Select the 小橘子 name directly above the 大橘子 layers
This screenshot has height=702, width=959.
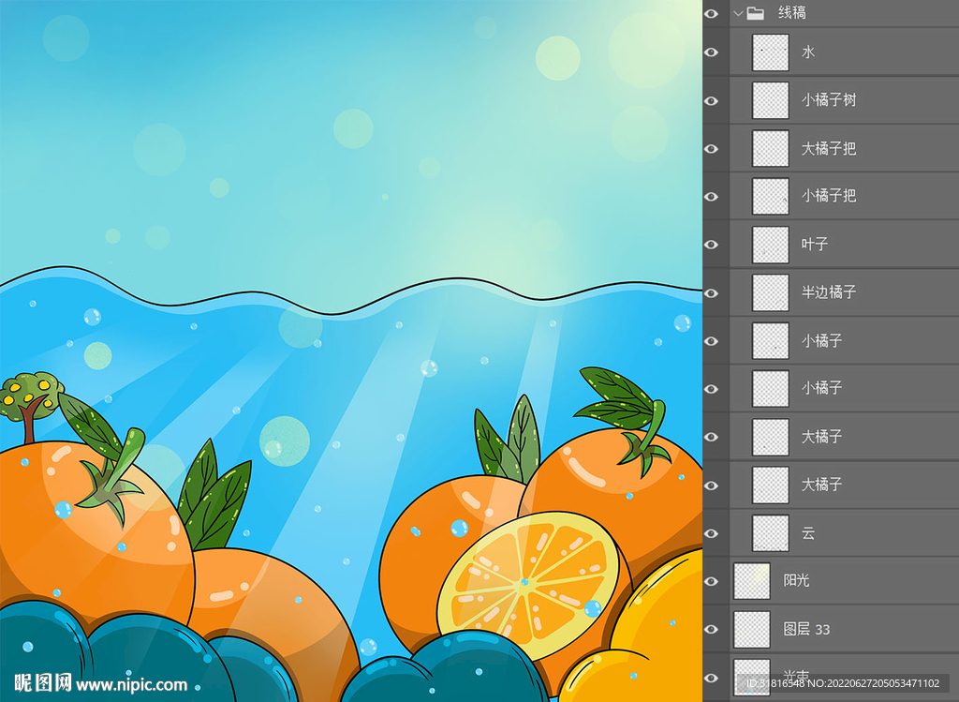click(822, 389)
